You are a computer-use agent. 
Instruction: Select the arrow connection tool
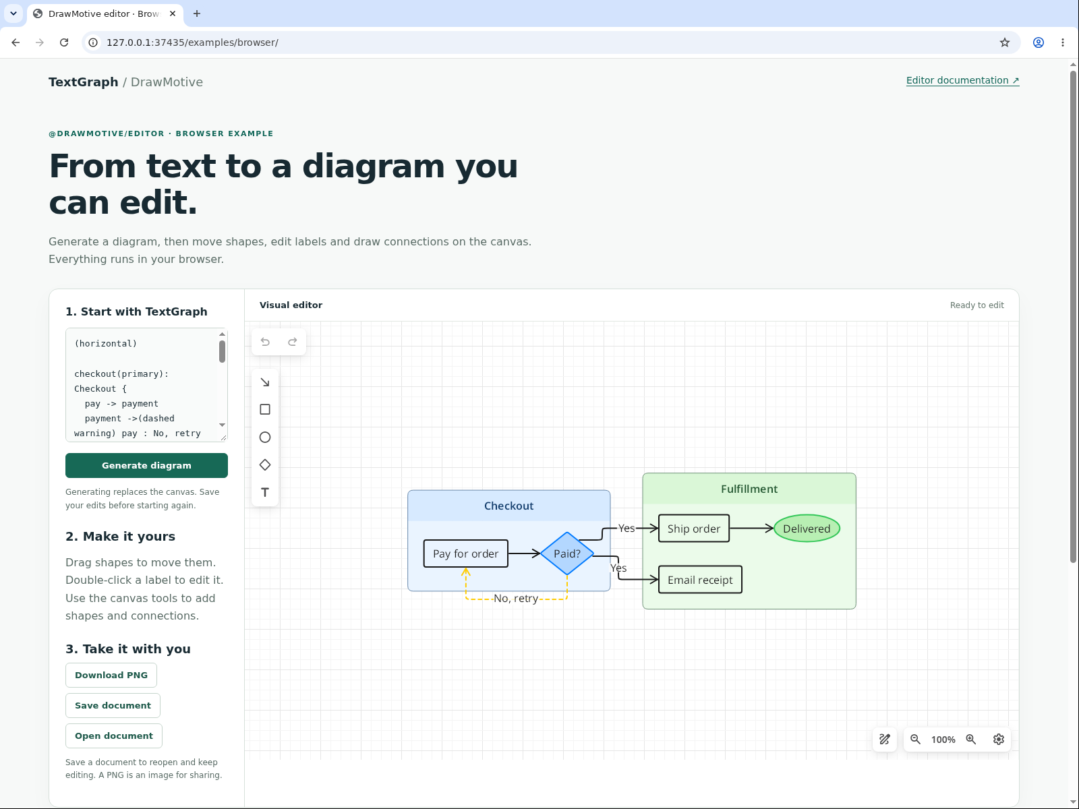point(265,382)
